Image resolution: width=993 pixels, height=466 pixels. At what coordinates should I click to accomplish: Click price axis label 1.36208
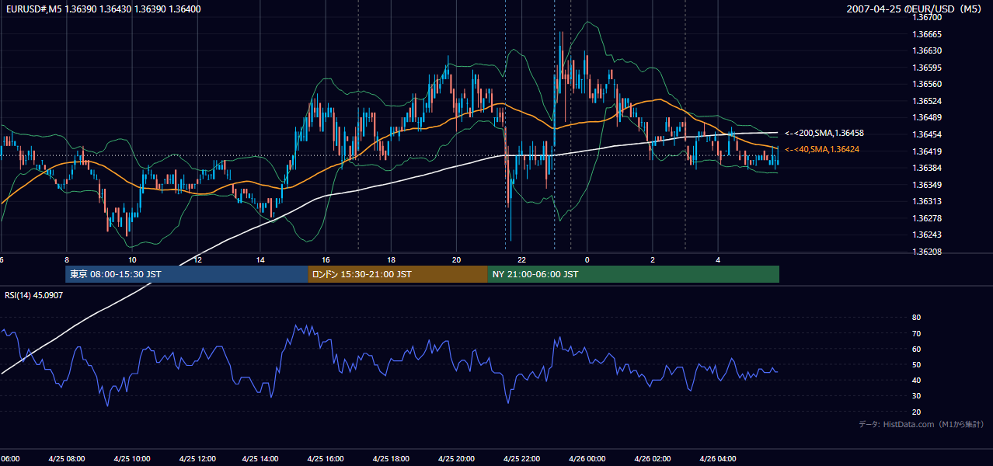point(927,252)
